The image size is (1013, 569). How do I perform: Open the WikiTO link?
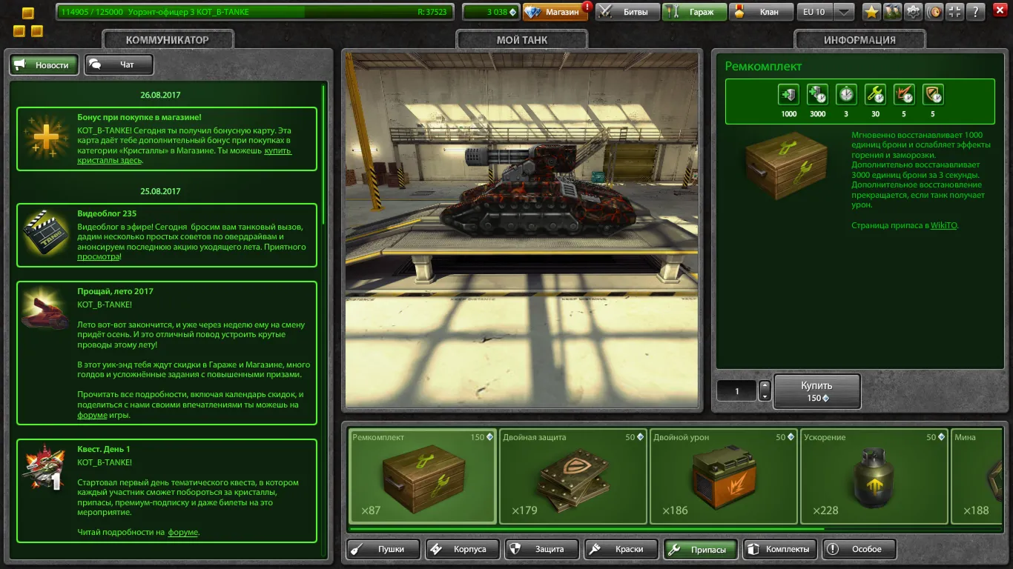944,225
